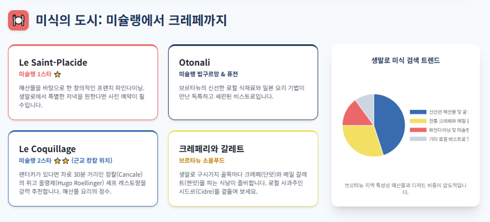This screenshot has width=490, height=222.
Task: Click the star icon beside 미슐랭 1스타
Action: pos(57,74)
